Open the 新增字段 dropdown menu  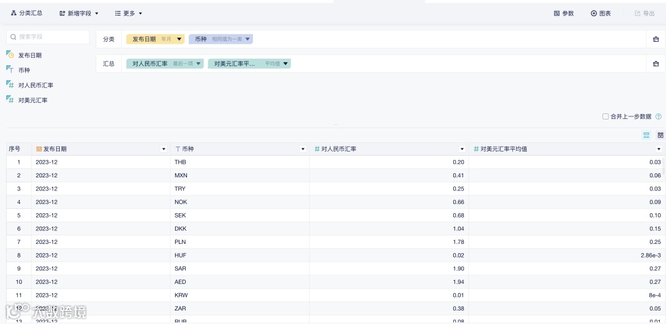(x=79, y=14)
